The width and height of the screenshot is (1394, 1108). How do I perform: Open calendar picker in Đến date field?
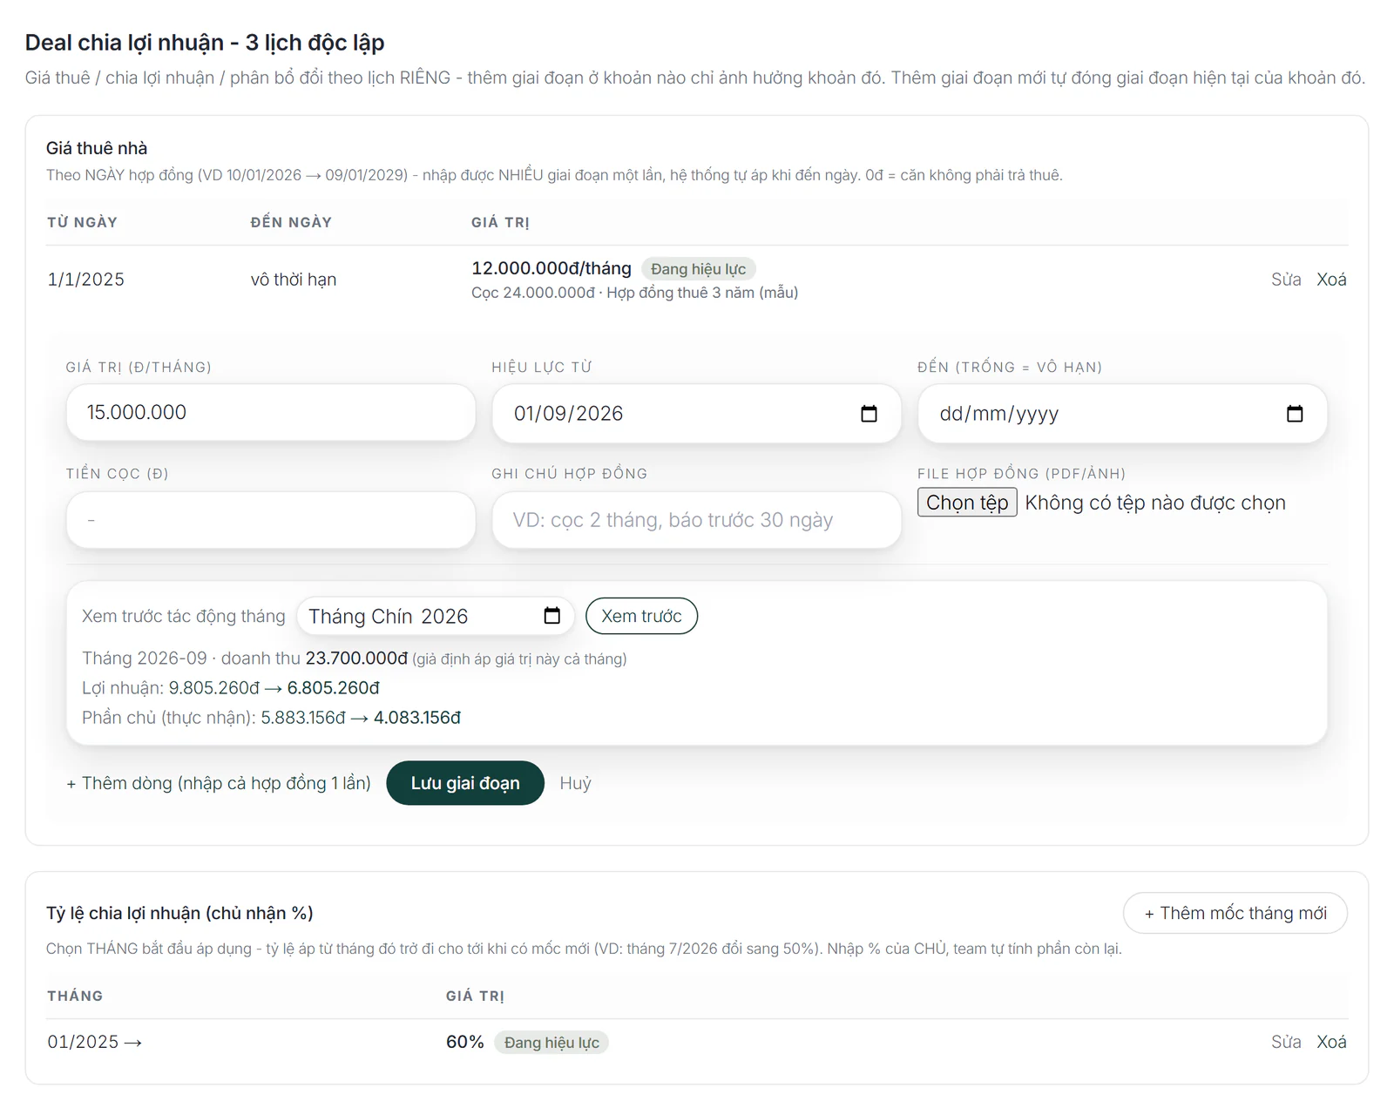click(1295, 414)
